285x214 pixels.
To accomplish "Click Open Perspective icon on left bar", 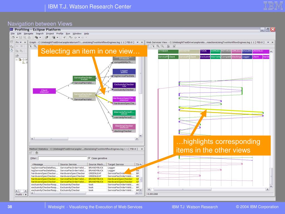I will [12, 42].
